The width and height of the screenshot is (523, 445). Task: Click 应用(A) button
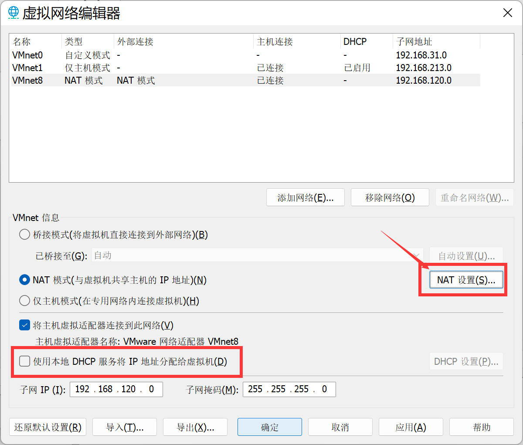tap(411, 427)
